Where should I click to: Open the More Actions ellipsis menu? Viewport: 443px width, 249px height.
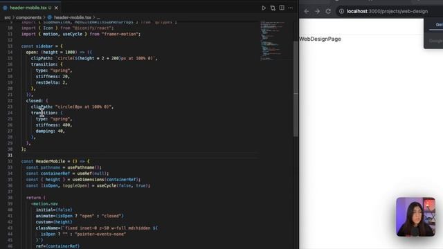pos(291,8)
